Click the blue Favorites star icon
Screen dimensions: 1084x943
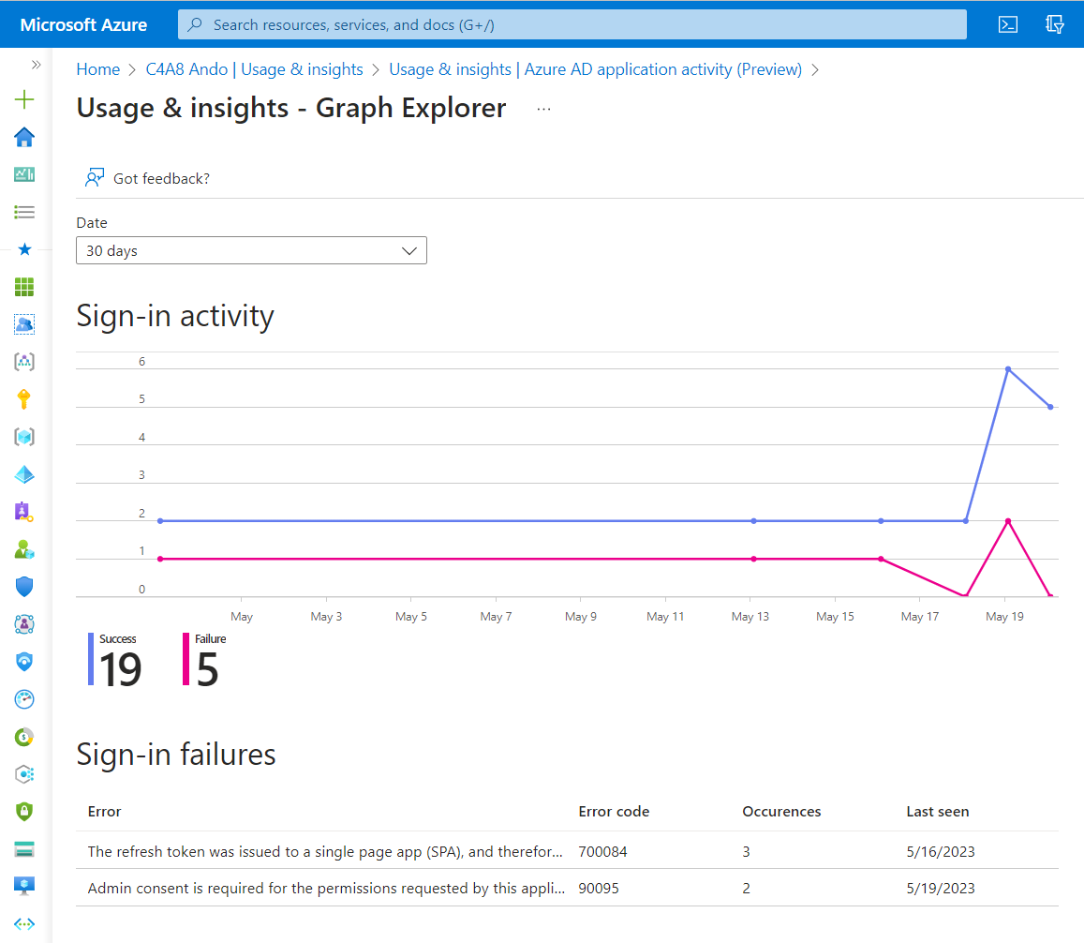pos(24,249)
